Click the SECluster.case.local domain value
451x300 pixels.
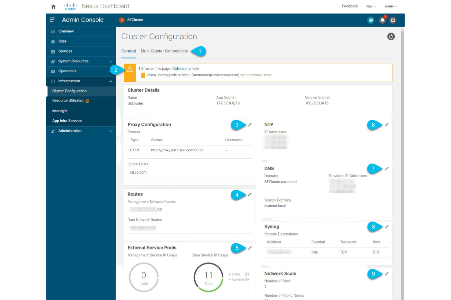(x=281, y=182)
